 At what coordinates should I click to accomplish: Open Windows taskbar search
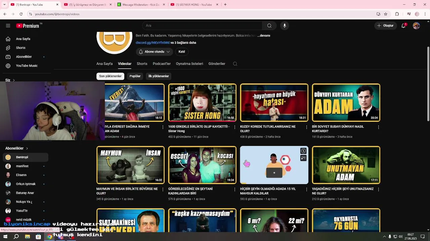(16, 237)
